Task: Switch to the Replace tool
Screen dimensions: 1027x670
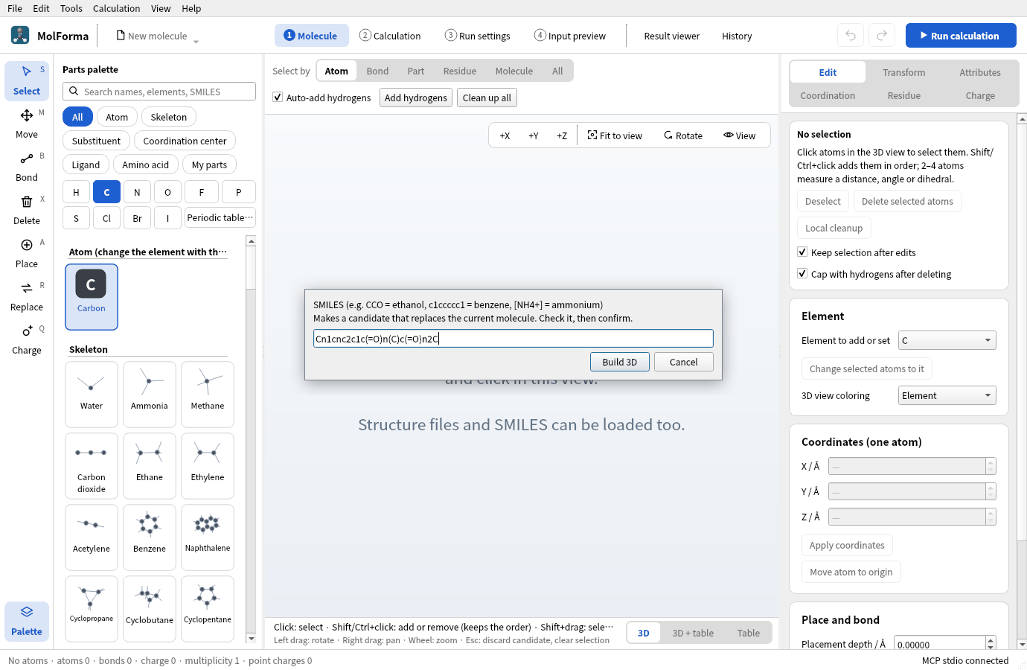Action: [27, 296]
